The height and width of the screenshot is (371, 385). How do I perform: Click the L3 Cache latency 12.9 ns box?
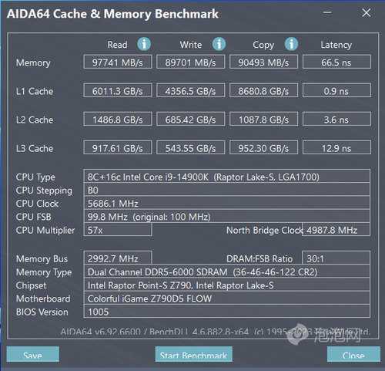pyautogui.click(x=336, y=147)
